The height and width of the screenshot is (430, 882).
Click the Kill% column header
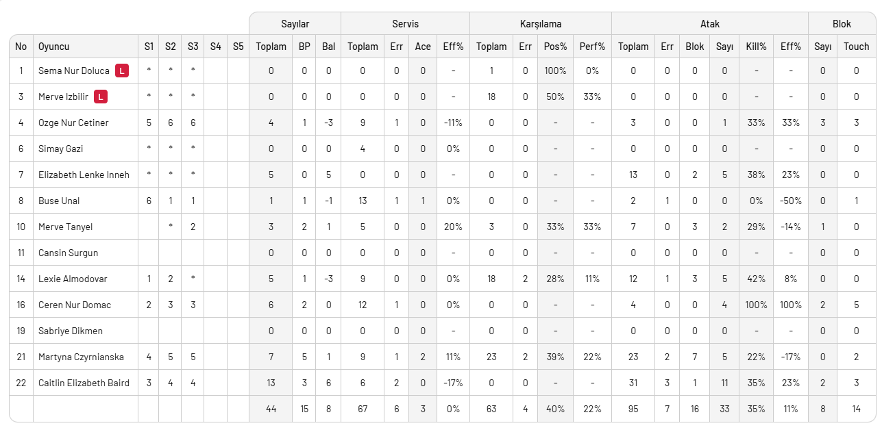pos(756,47)
